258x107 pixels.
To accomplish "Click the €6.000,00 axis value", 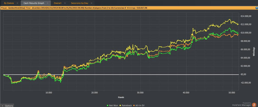I will (x=246, y=50).
